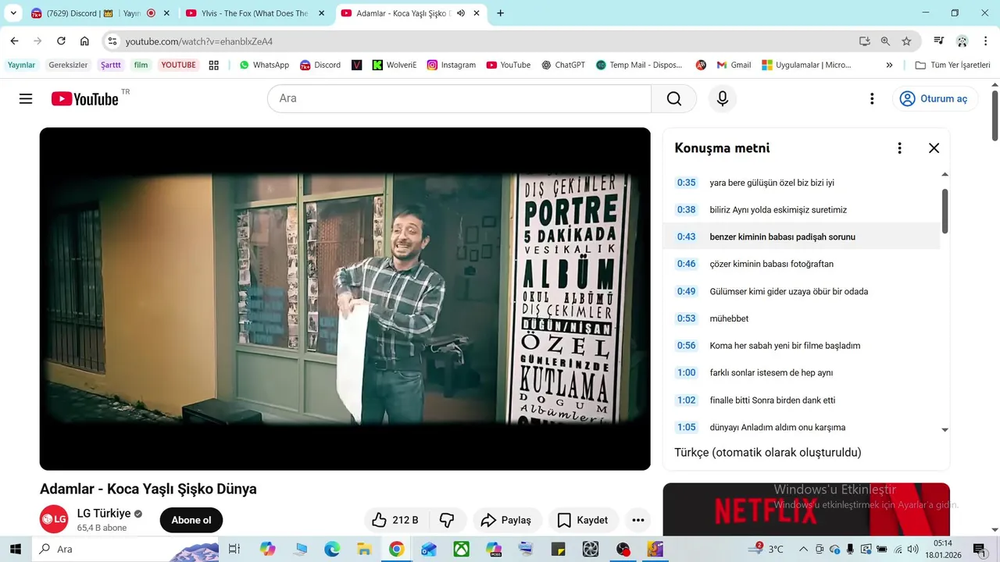
Task: Dislike the video with thumbs down
Action: click(x=447, y=520)
